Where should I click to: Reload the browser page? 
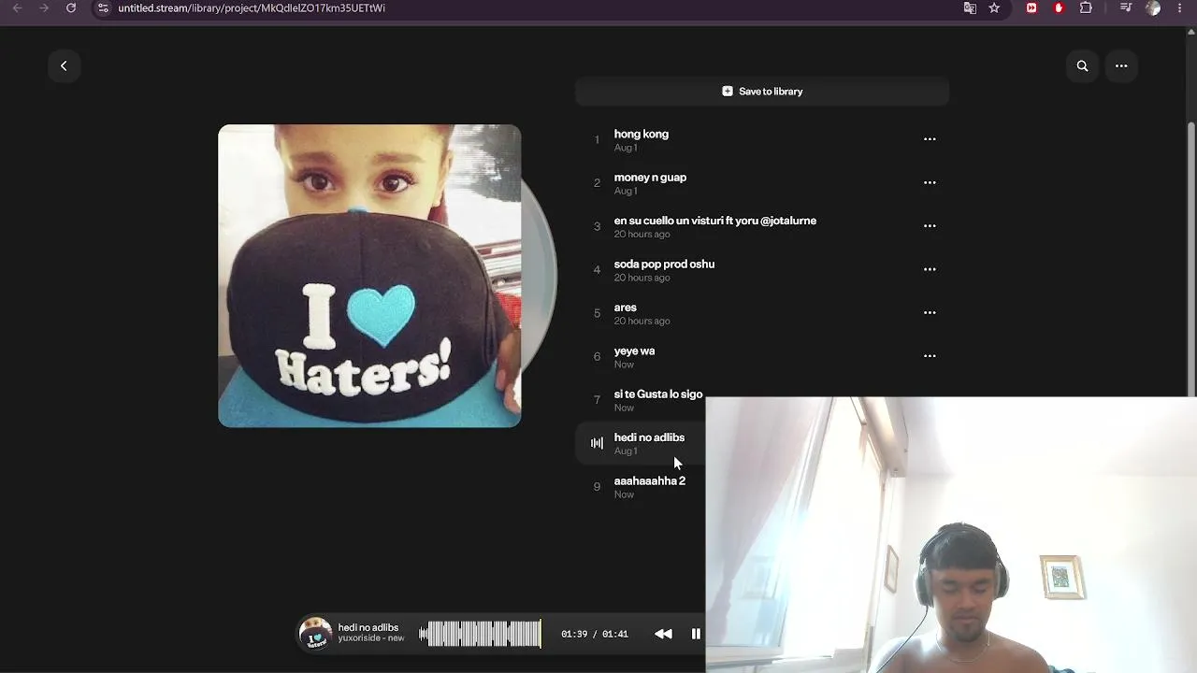click(x=71, y=7)
